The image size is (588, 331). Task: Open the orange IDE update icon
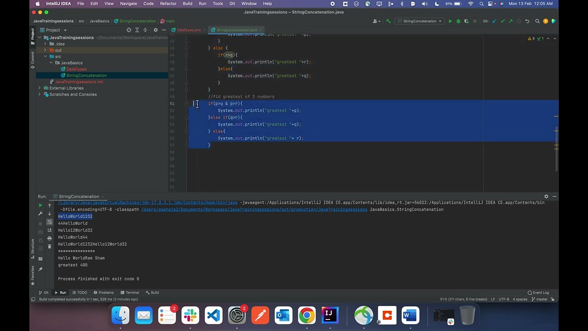(x=546, y=21)
